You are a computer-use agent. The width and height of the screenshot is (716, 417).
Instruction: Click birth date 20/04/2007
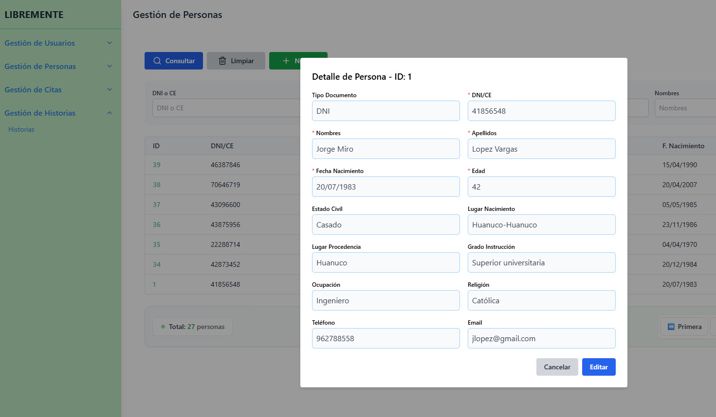click(679, 185)
